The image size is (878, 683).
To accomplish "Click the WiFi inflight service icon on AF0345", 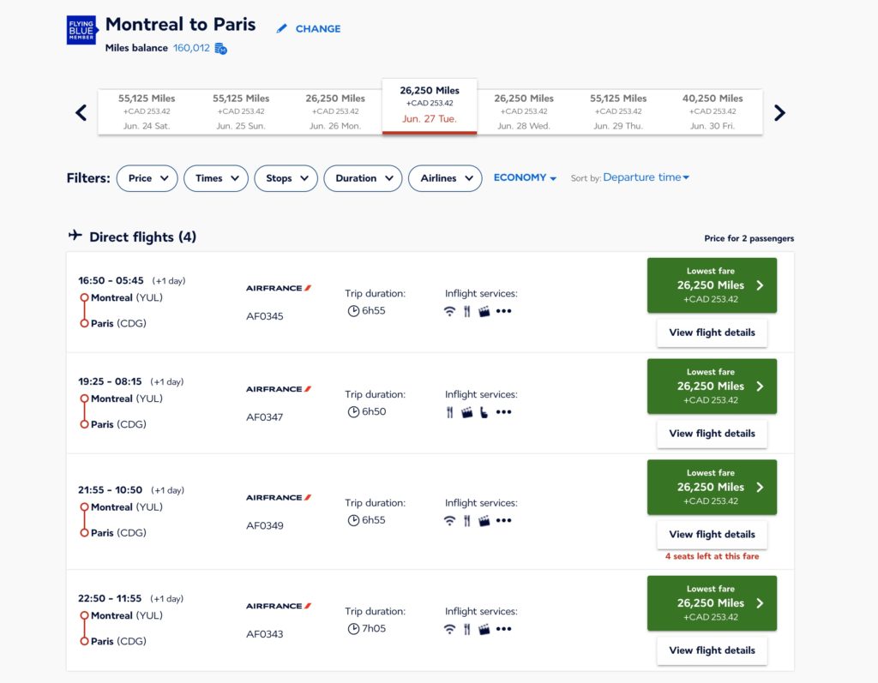I will click(x=449, y=311).
